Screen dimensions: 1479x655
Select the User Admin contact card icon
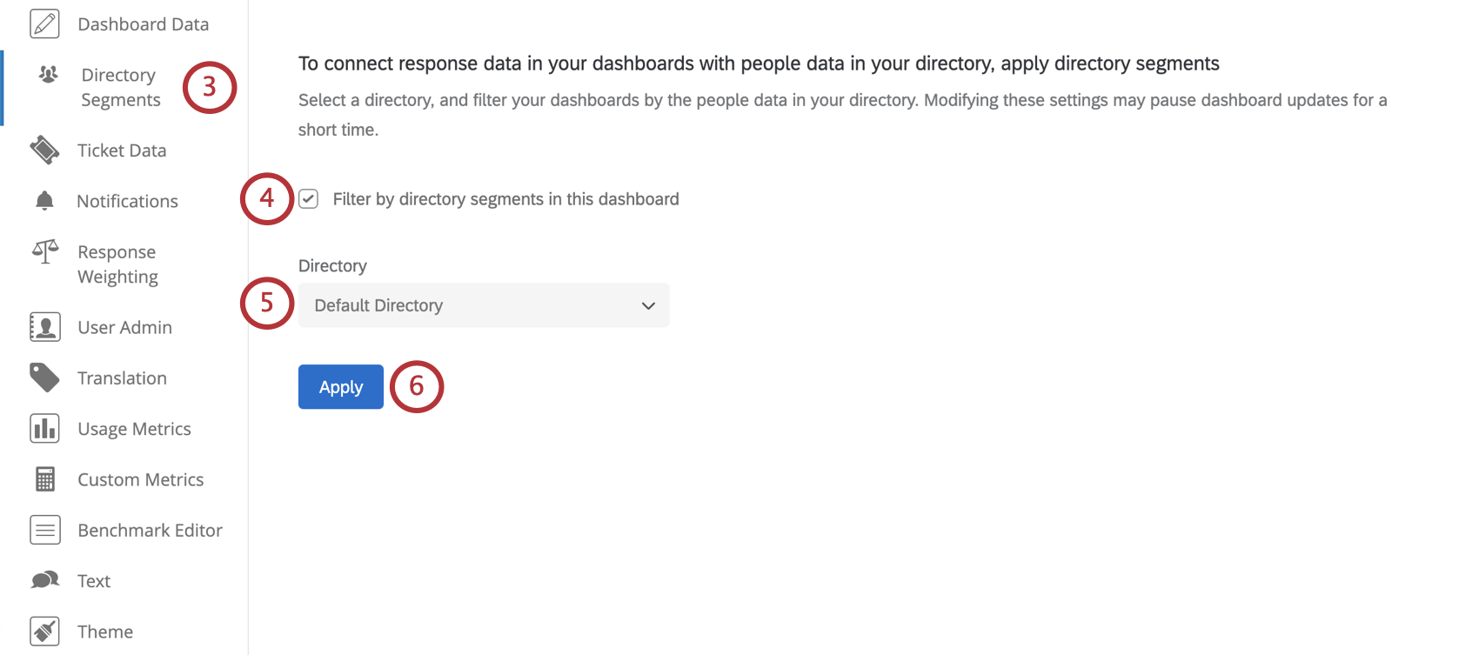coord(44,327)
